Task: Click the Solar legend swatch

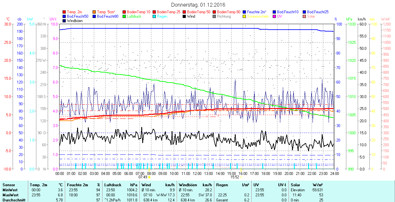Action: pos(305,16)
